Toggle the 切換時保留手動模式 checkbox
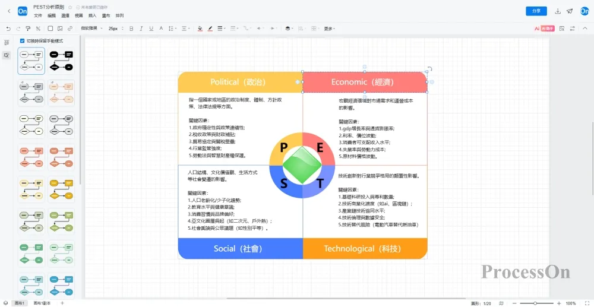The image size is (594, 307). [x=23, y=40]
